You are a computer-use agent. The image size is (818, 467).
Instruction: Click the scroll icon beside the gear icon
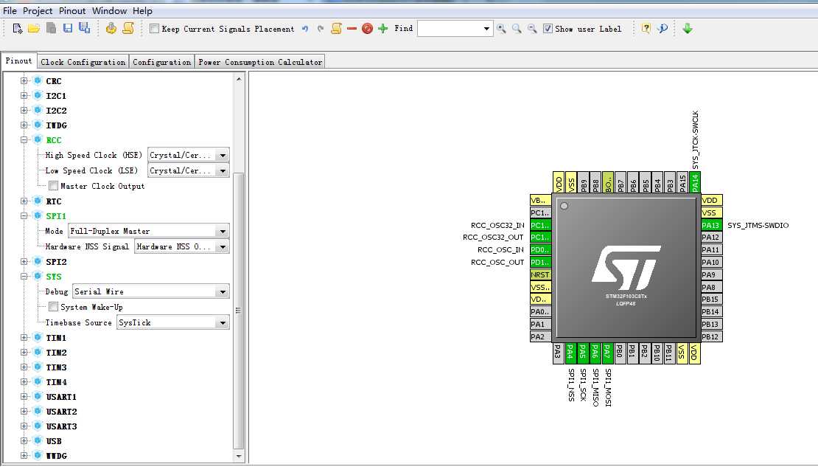(x=127, y=29)
